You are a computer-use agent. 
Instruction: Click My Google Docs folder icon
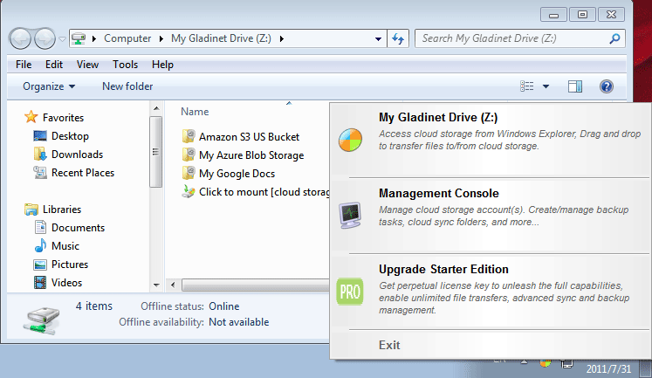[x=189, y=173]
